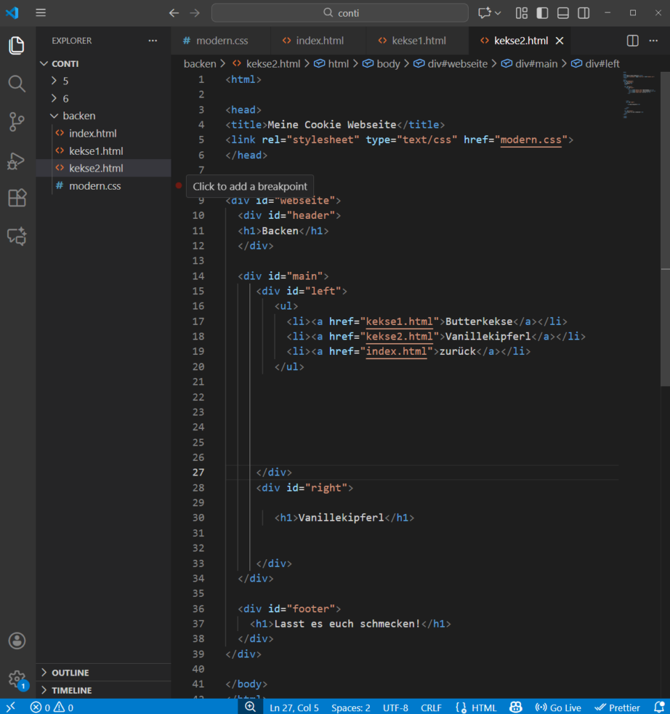670x714 pixels.
Task: Click the Split Editor Right icon
Action: click(x=632, y=41)
